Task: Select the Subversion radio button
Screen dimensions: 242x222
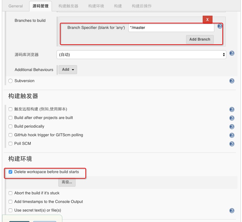Action: click(10, 81)
